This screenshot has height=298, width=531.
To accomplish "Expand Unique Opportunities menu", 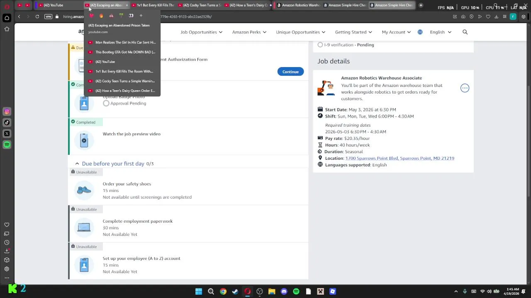I will 300,32.
